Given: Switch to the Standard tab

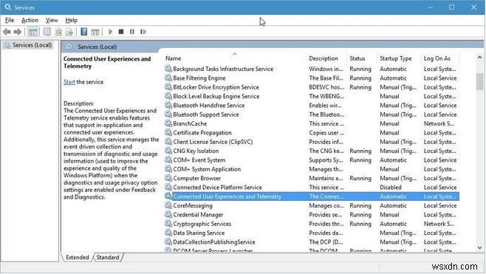Looking at the screenshot, I should click(108, 257).
